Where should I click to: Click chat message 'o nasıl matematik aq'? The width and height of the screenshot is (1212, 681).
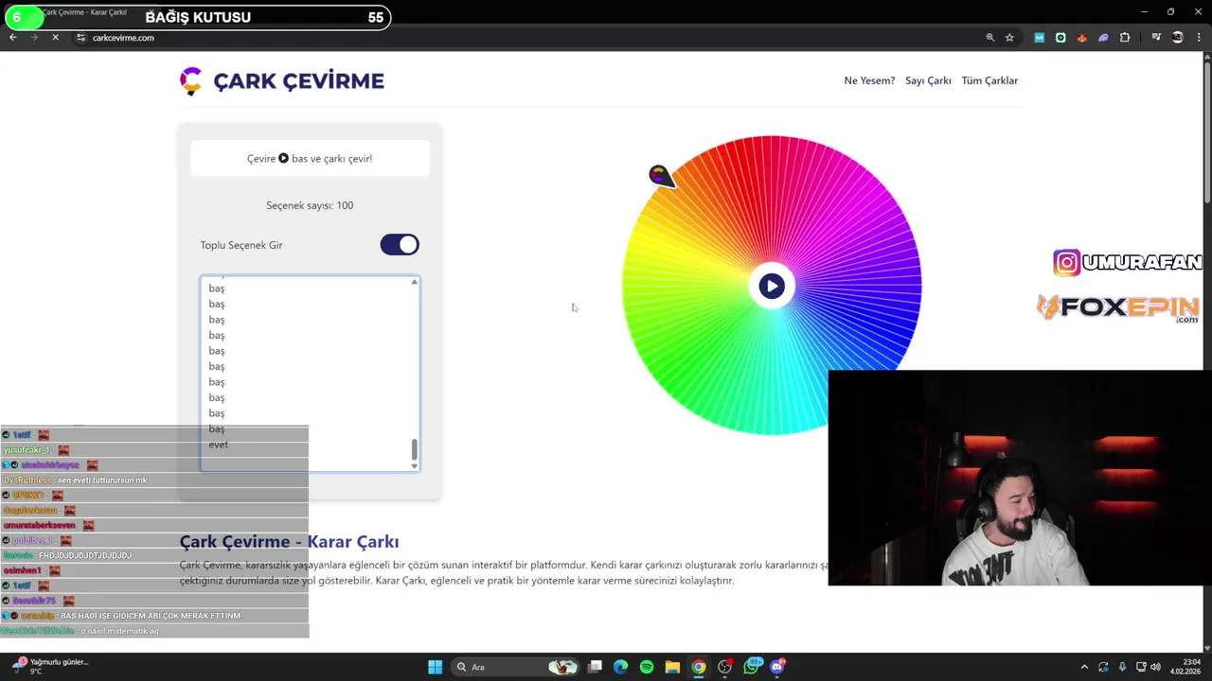point(119,631)
